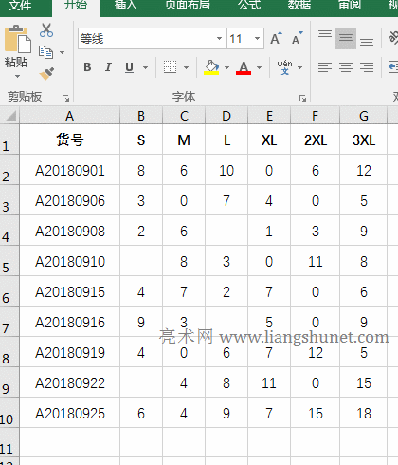398x465 pixels.
Task: Select the 货号 header cell
Action: (70, 139)
